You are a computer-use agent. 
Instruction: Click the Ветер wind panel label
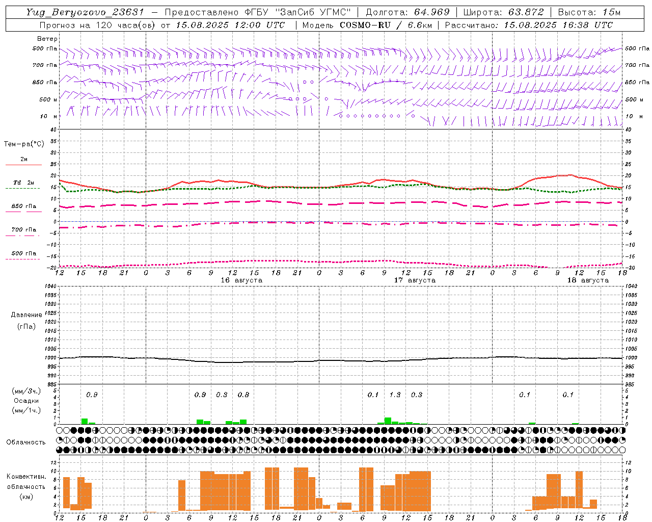tap(47, 39)
